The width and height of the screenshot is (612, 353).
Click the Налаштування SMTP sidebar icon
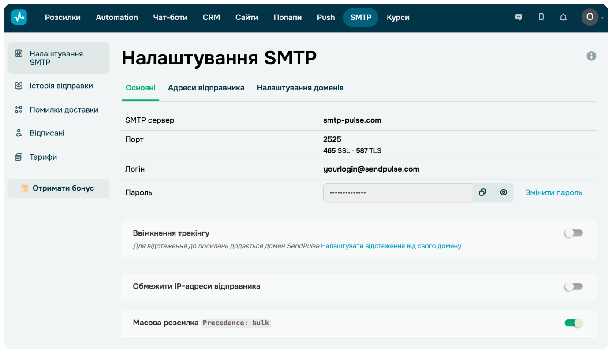pyautogui.click(x=19, y=54)
